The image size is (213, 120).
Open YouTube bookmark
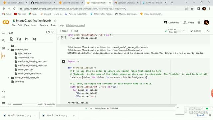pos(20,14)
